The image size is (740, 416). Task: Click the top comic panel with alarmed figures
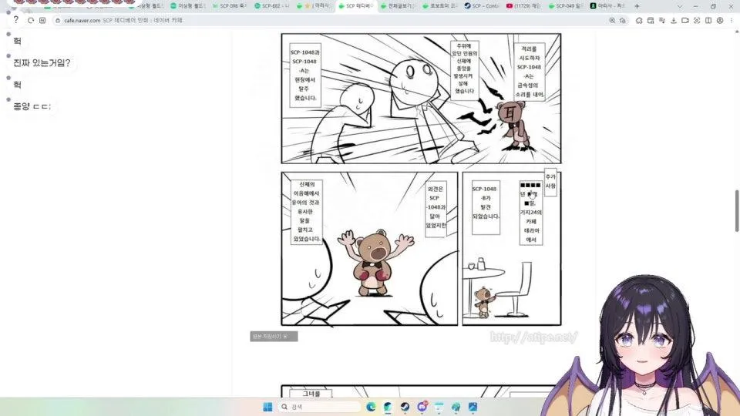pos(421,99)
